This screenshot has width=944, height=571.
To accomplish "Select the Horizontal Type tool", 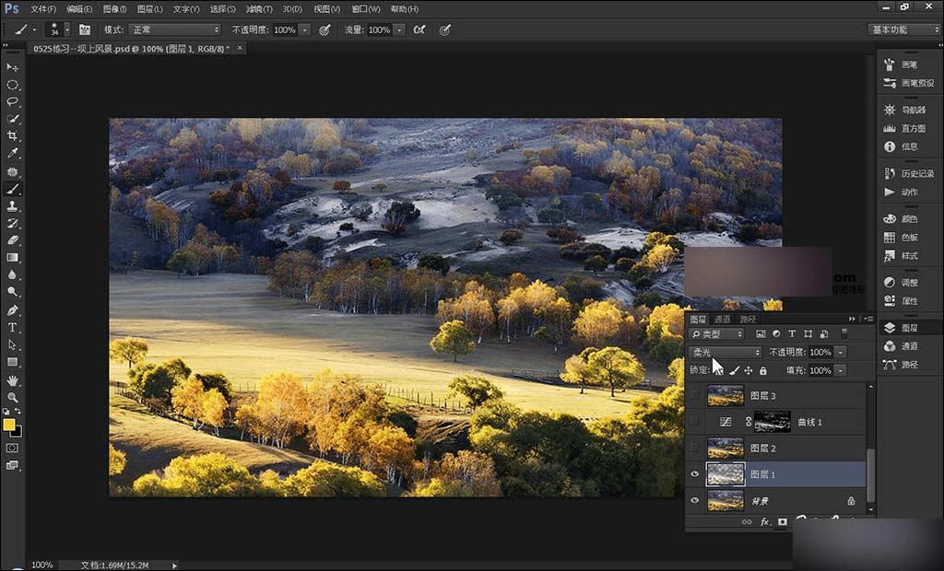I will pyautogui.click(x=13, y=327).
